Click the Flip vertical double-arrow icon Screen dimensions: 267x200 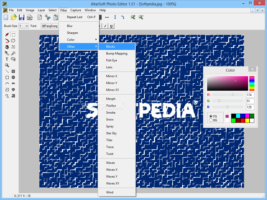(x=115, y=17)
